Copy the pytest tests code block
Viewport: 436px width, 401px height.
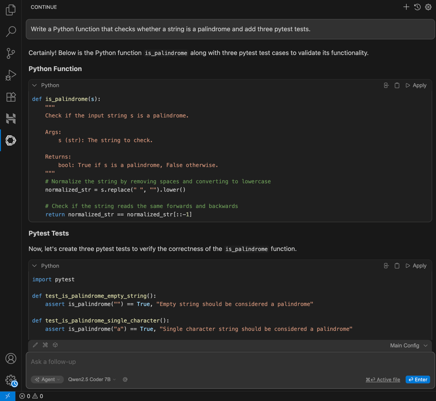tap(397, 266)
